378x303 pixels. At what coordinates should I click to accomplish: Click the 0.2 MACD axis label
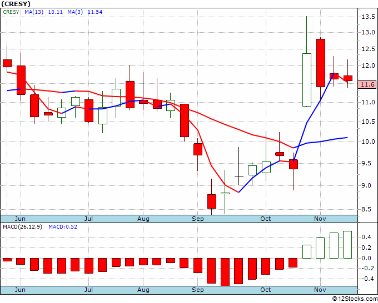[366, 248]
